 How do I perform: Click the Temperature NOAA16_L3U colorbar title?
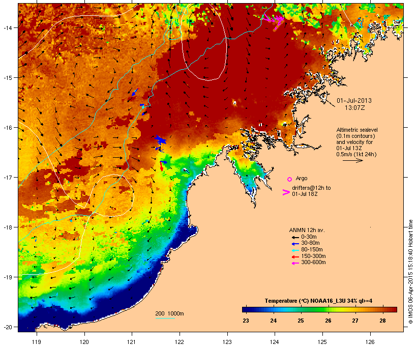(x=318, y=301)
